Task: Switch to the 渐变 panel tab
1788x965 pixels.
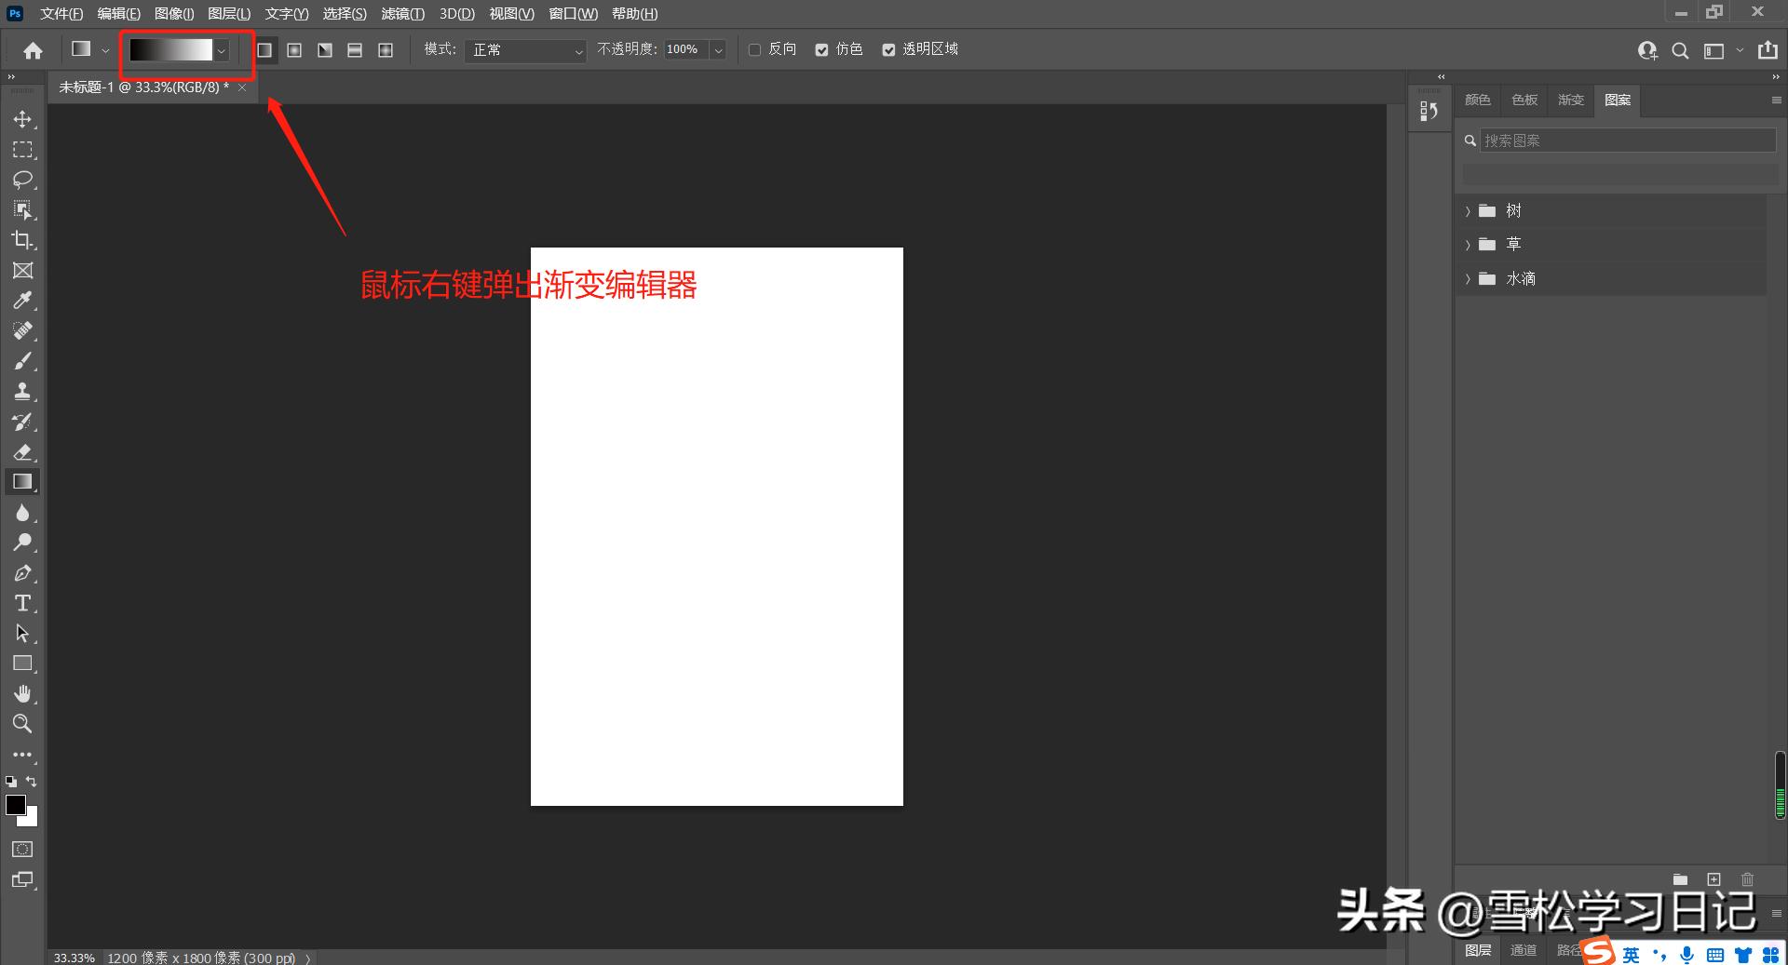Action: point(1571,100)
